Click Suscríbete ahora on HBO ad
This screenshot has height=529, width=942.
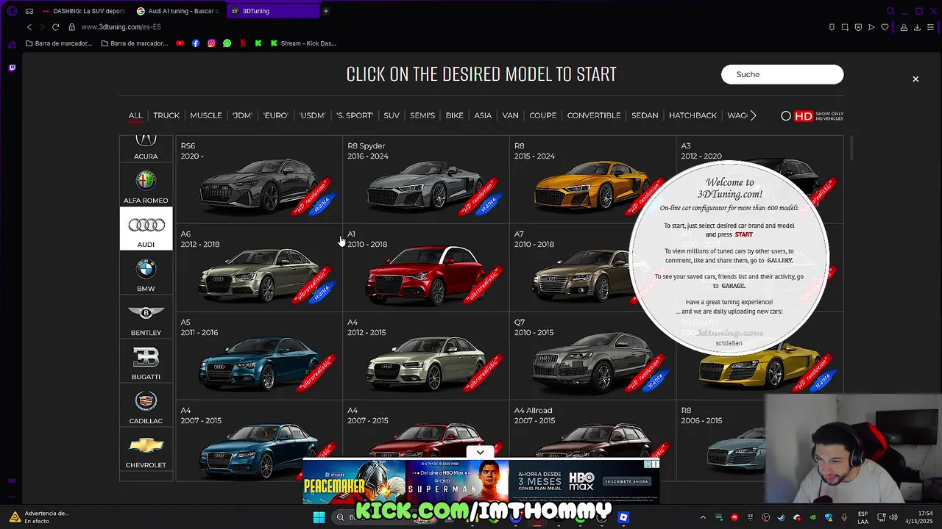pos(626,481)
